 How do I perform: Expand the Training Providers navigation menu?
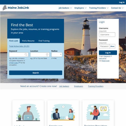pos(99,8)
